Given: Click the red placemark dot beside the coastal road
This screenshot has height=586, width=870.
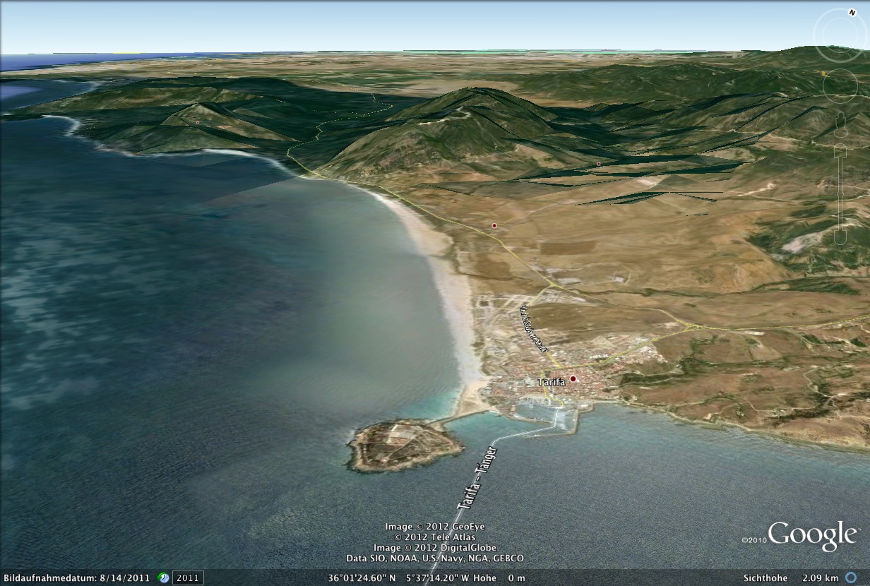Looking at the screenshot, I should [494, 225].
